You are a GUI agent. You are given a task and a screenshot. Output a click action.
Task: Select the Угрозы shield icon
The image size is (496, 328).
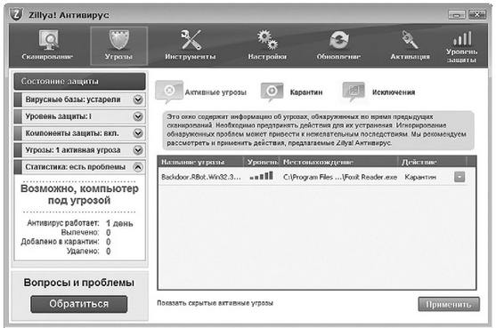pos(119,40)
